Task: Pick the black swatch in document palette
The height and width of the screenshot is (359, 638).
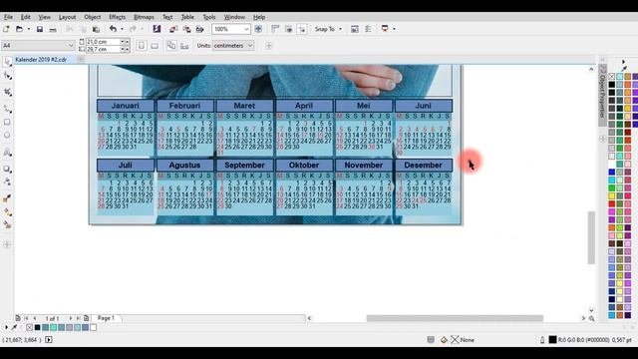Action: [38, 327]
